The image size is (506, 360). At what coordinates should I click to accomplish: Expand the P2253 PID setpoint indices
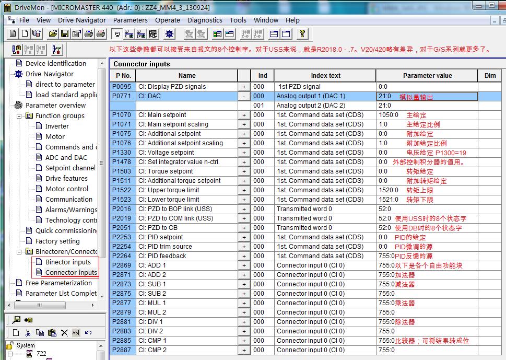coord(244,237)
